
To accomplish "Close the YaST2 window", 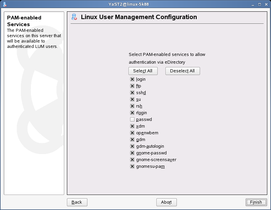I will pyautogui.click(x=265, y=4).
